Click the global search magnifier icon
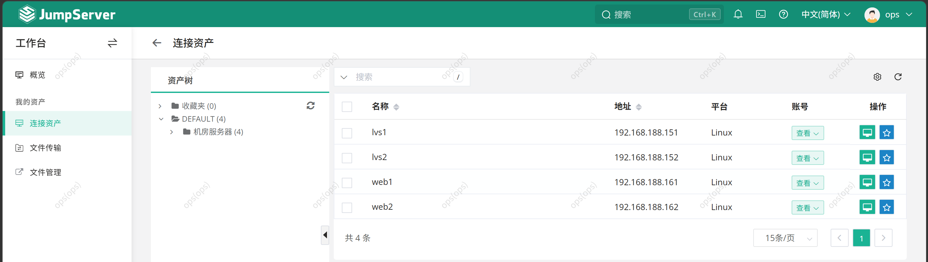The width and height of the screenshot is (928, 262). [606, 15]
